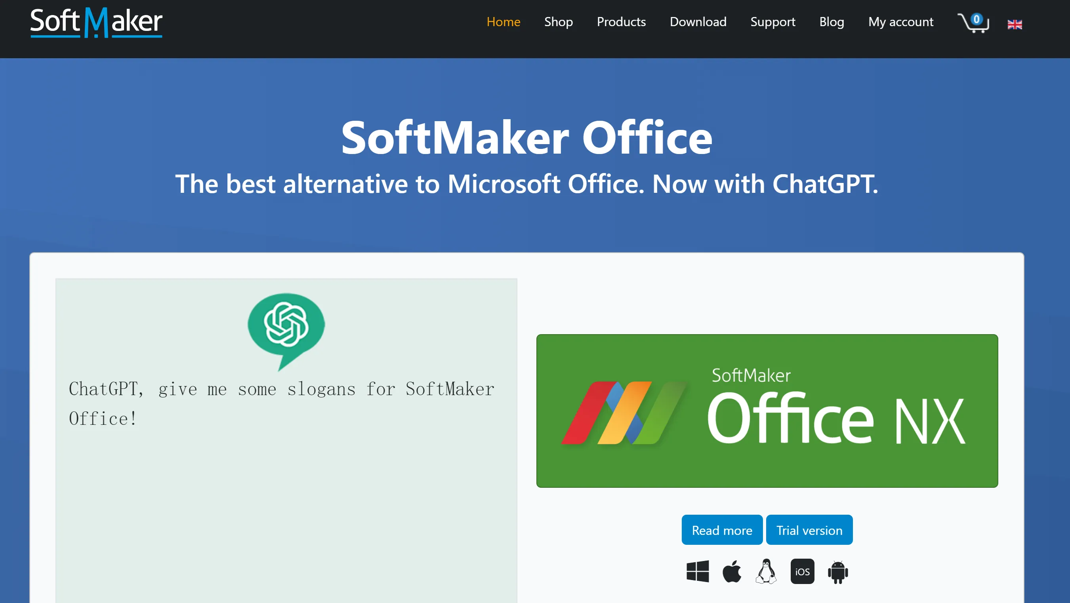
Task: Open the My account menu item
Action: tap(900, 22)
